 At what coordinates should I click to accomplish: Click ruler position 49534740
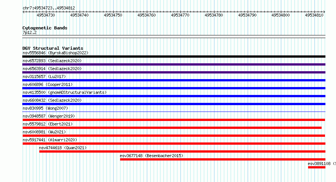coord(79,15)
